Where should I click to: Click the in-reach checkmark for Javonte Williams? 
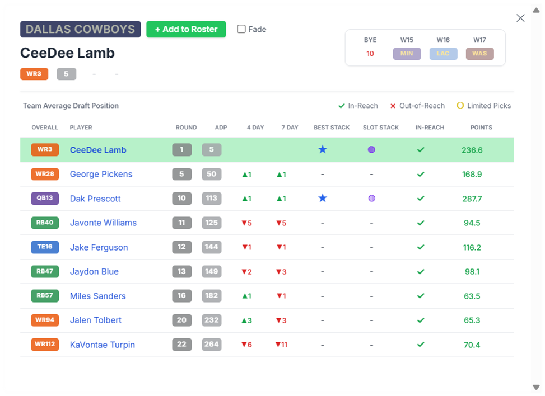pyautogui.click(x=421, y=223)
